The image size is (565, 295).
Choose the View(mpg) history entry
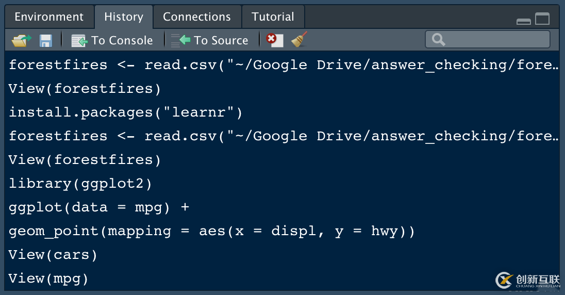point(48,278)
